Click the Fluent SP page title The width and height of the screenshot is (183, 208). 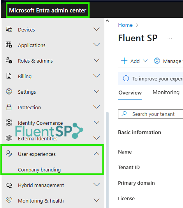point(138,38)
